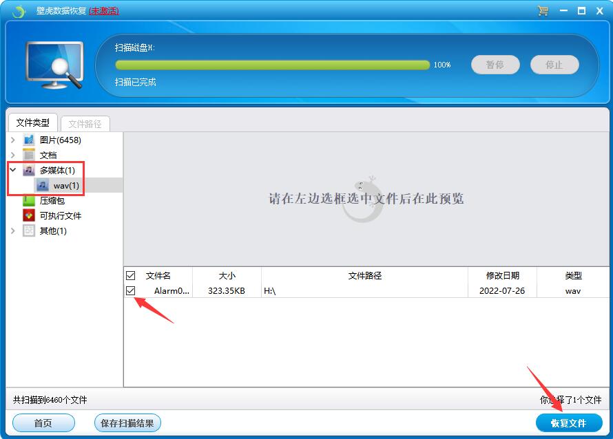Viewport: 613px width, 439px height.
Task: Click the shopping cart purchase icon
Action: [543, 11]
